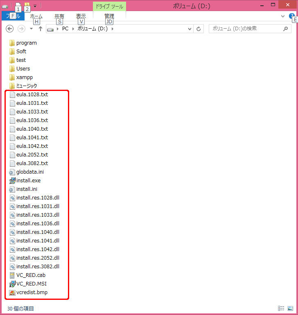Go back using the Back arrow button

(10, 29)
